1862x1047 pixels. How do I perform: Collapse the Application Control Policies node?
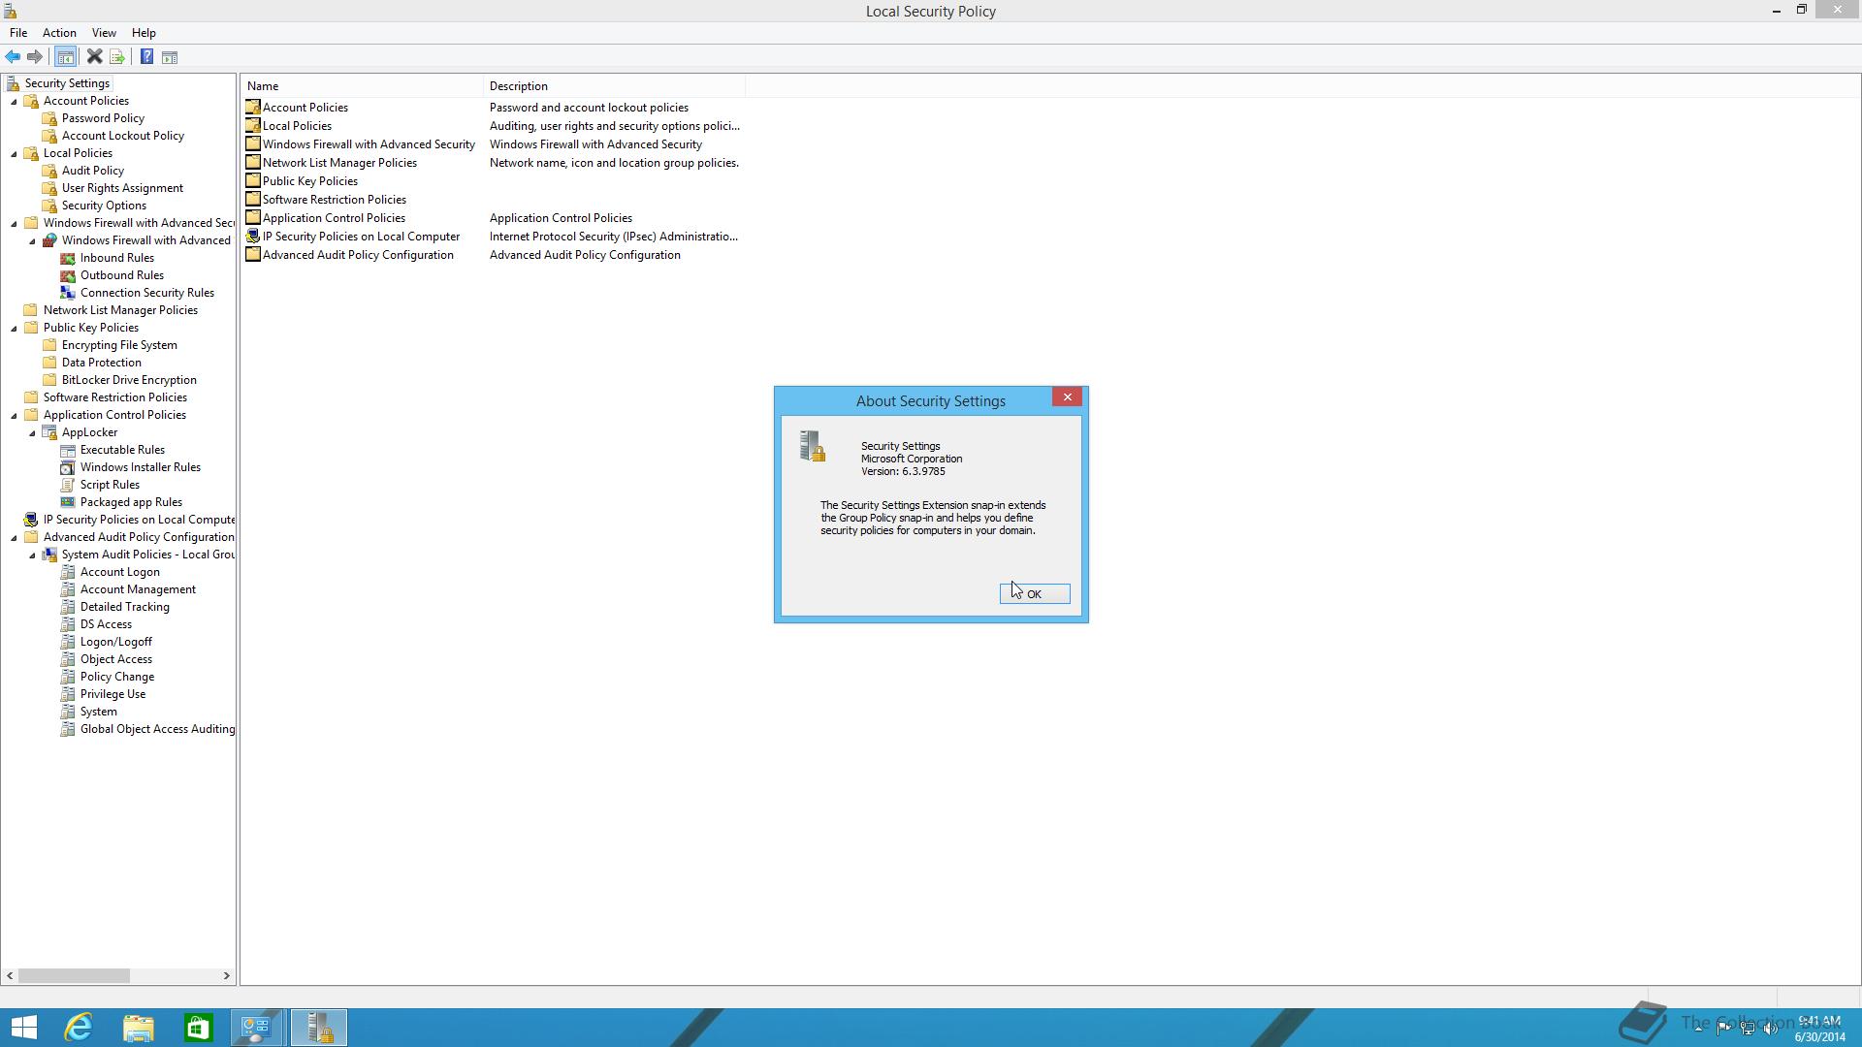coord(14,416)
